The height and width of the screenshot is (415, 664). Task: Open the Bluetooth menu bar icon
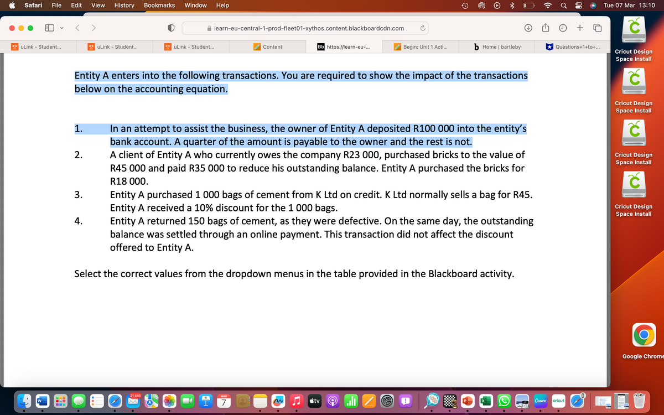click(512, 5)
